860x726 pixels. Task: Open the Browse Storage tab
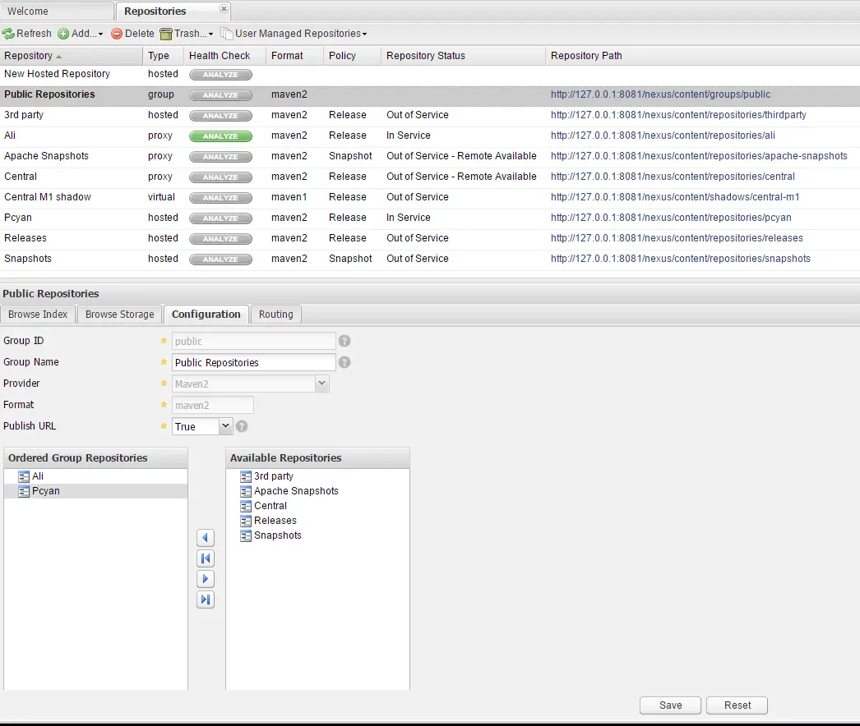pos(118,314)
